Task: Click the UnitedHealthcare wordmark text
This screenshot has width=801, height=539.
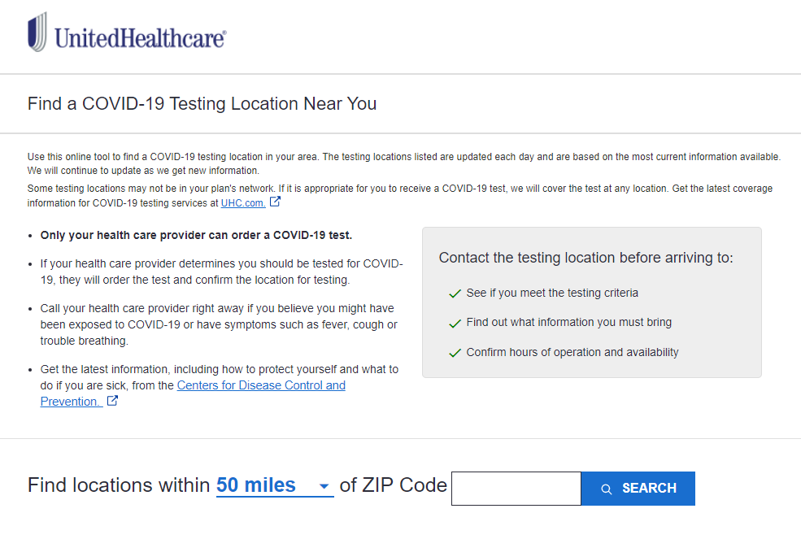Action: pyautogui.click(x=141, y=38)
